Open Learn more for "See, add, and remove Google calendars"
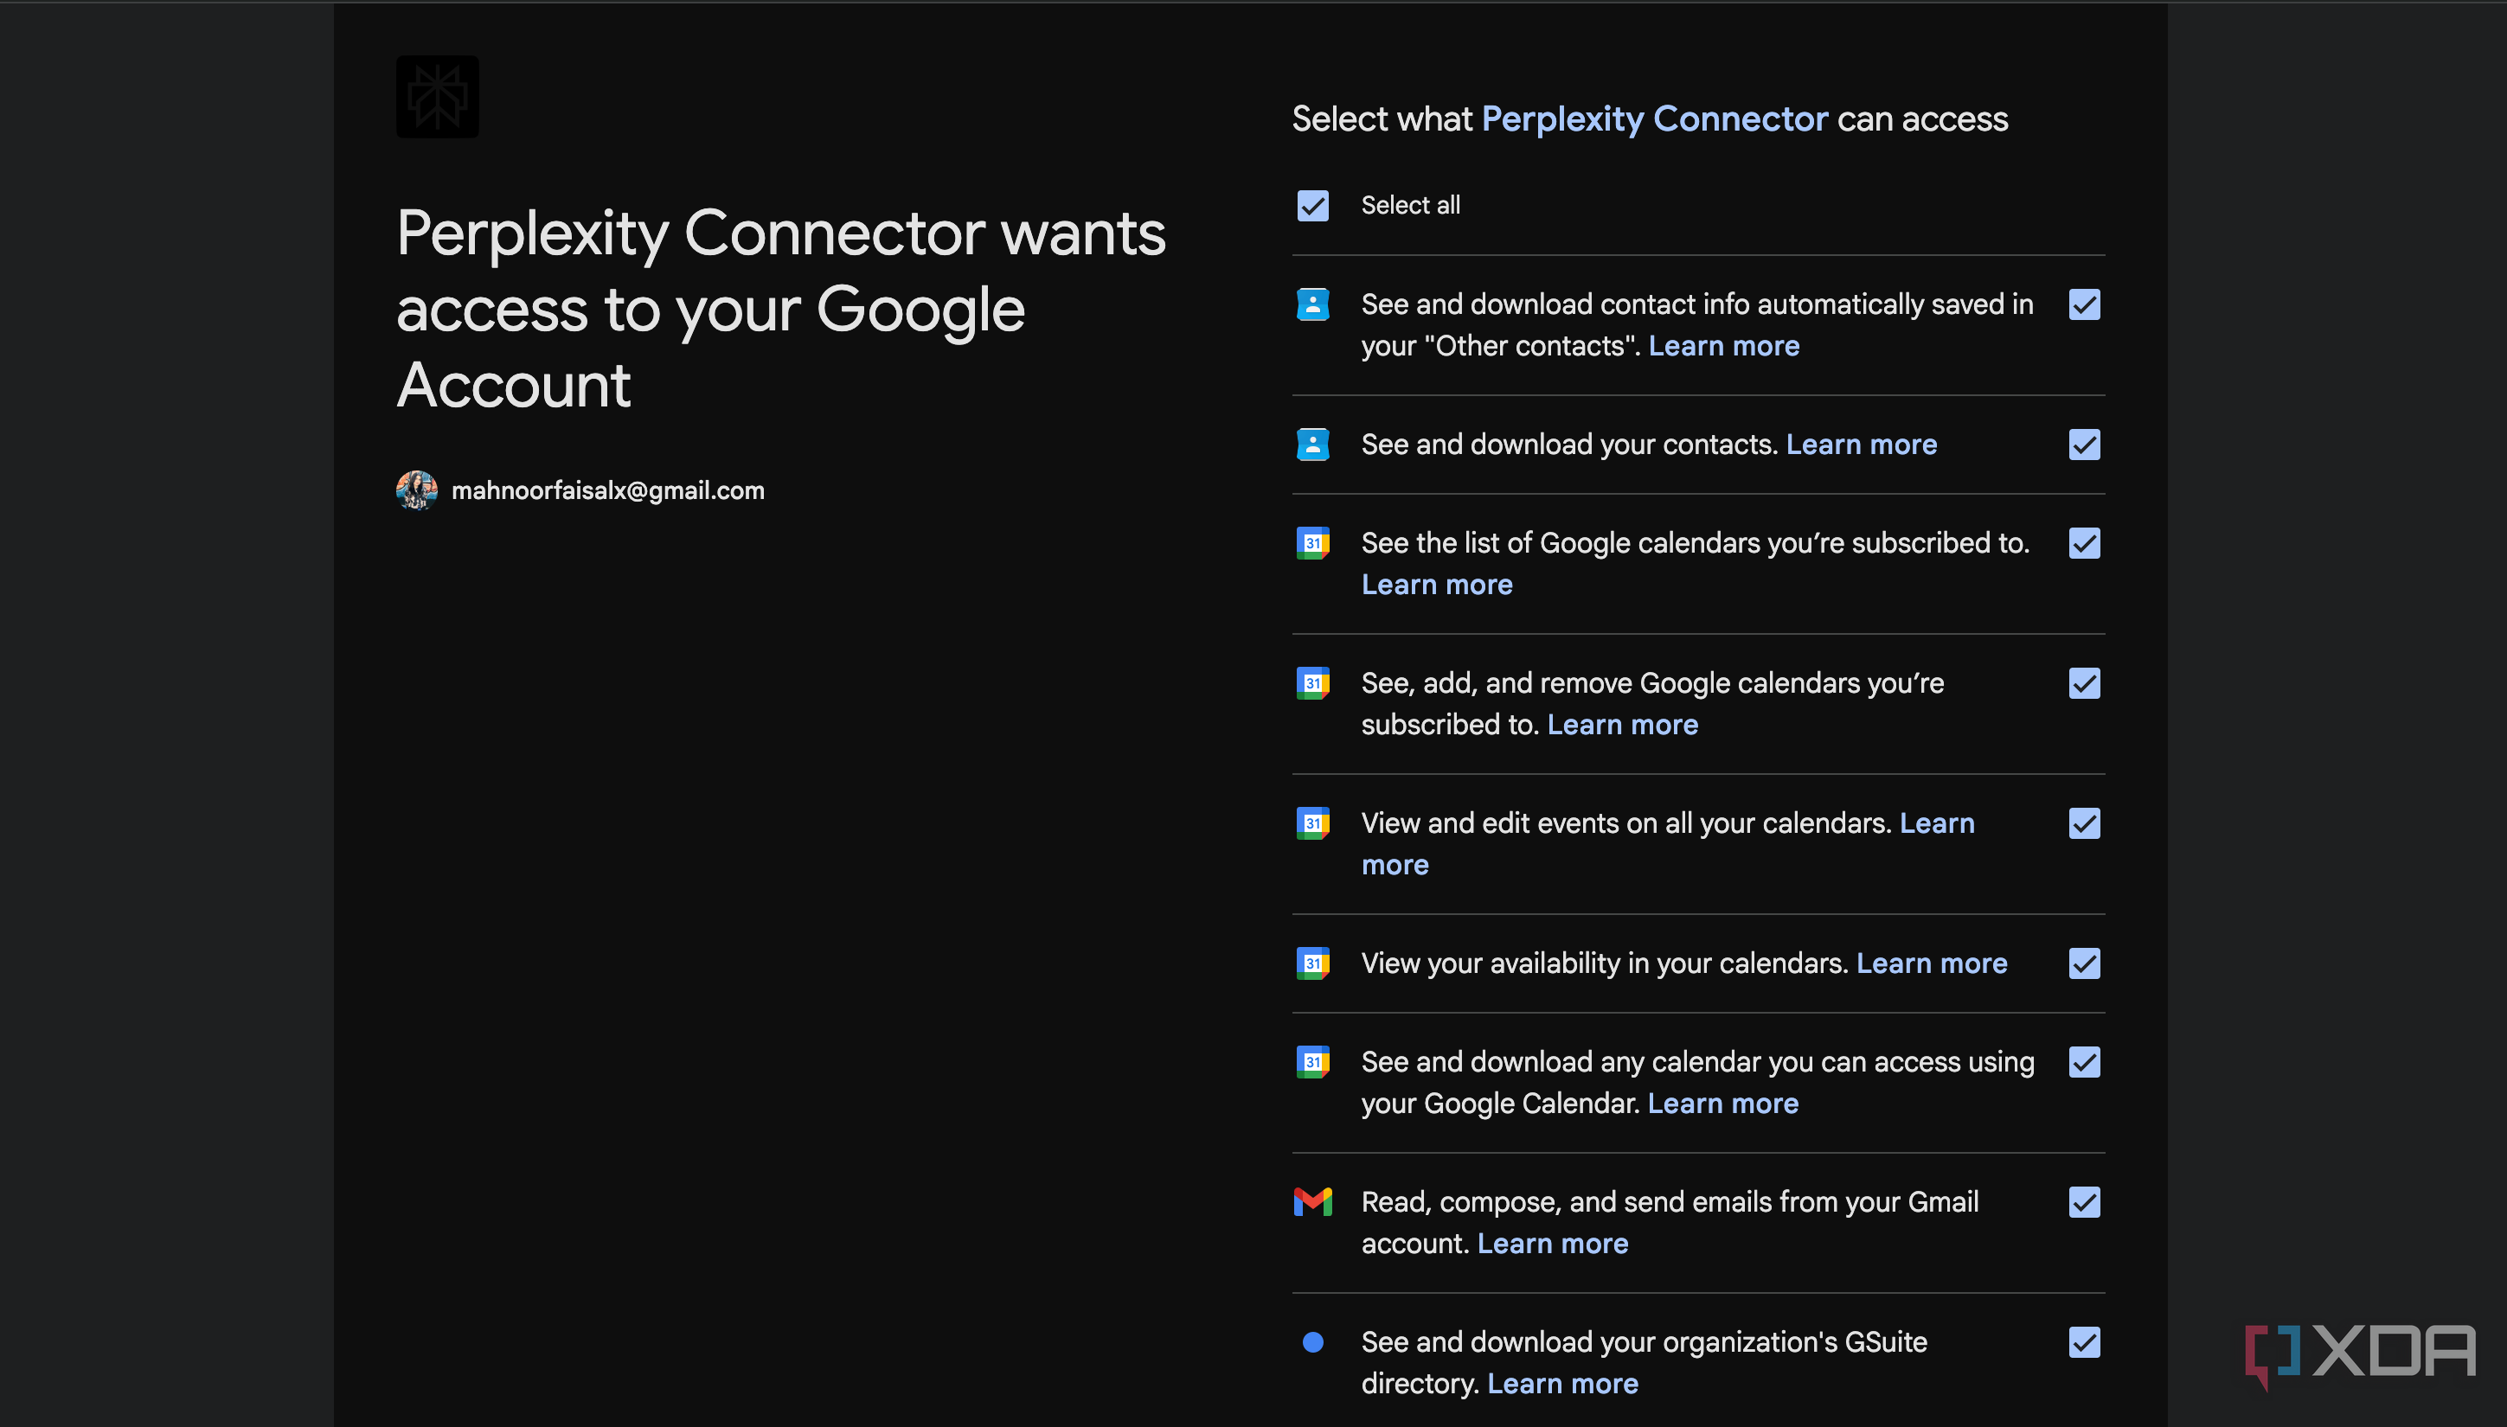 (x=1622, y=726)
